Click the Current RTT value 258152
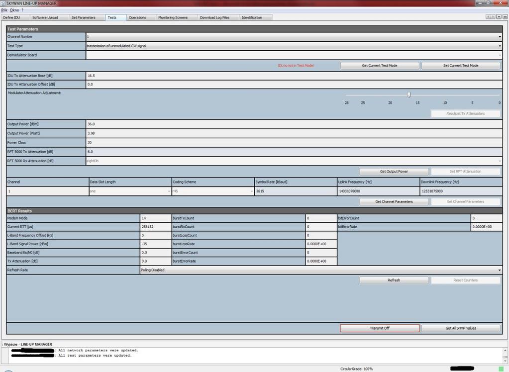The width and height of the screenshot is (509, 372). [156, 227]
